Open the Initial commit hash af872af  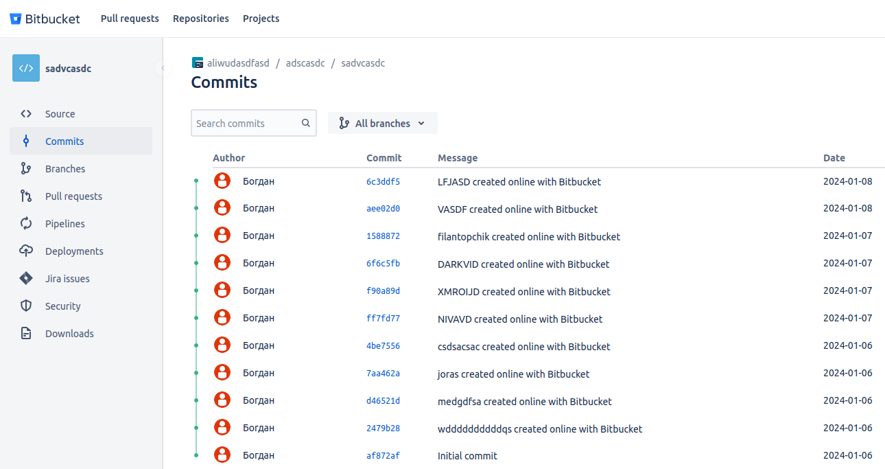point(383,456)
